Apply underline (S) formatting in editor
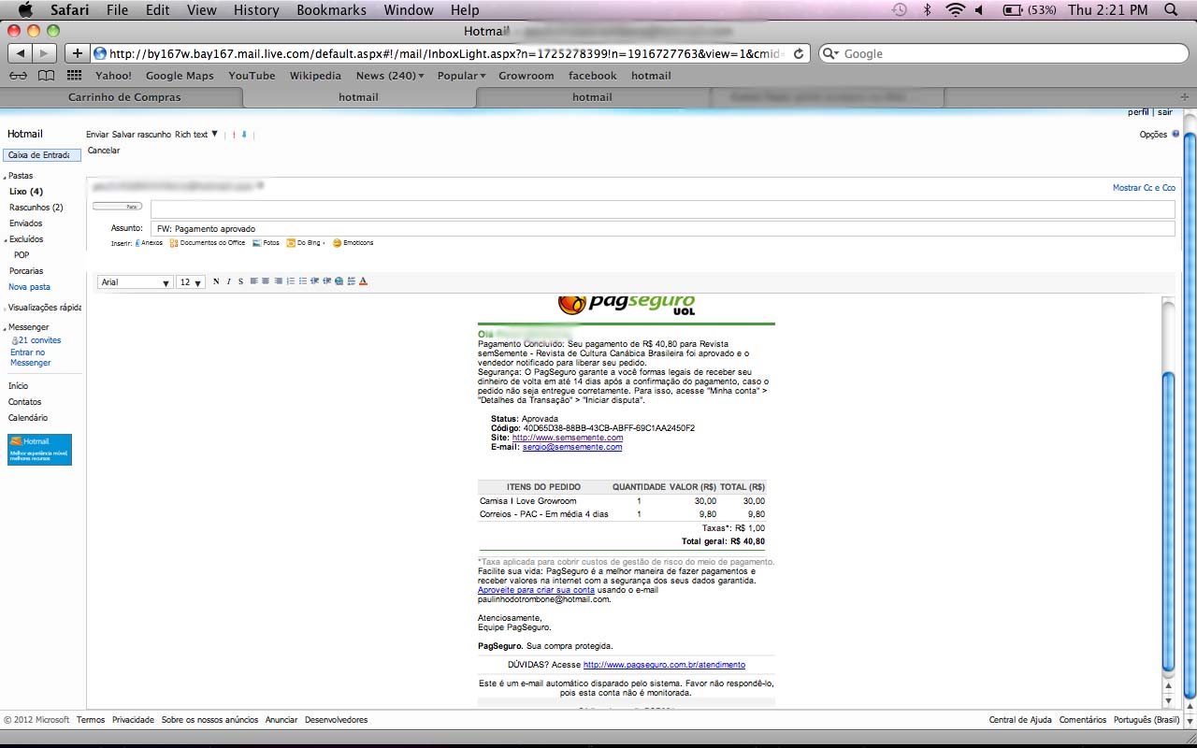Viewport: 1197px width, 748px height. point(240,281)
